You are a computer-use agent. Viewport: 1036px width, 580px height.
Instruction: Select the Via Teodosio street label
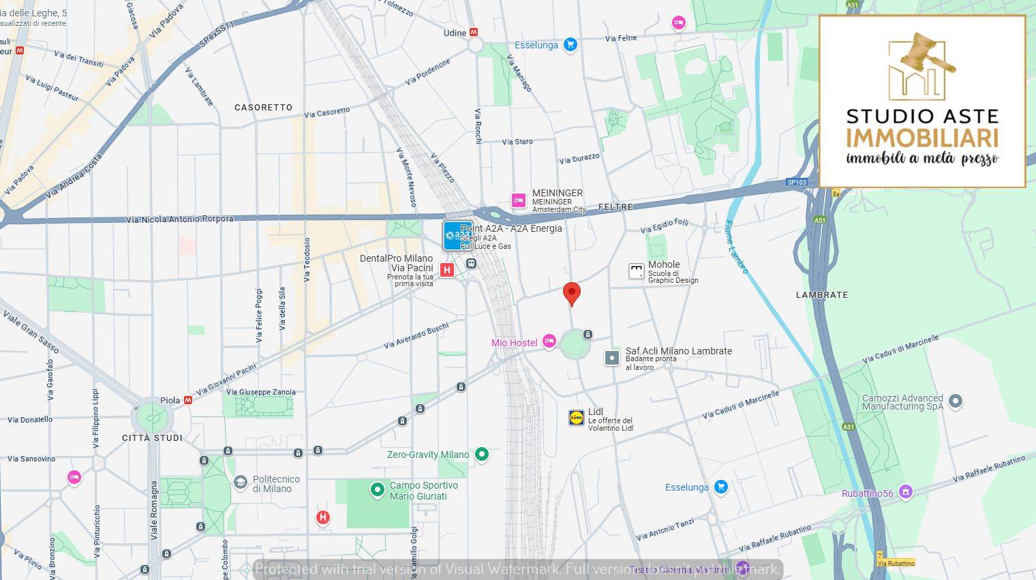pyautogui.click(x=307, y=260)
